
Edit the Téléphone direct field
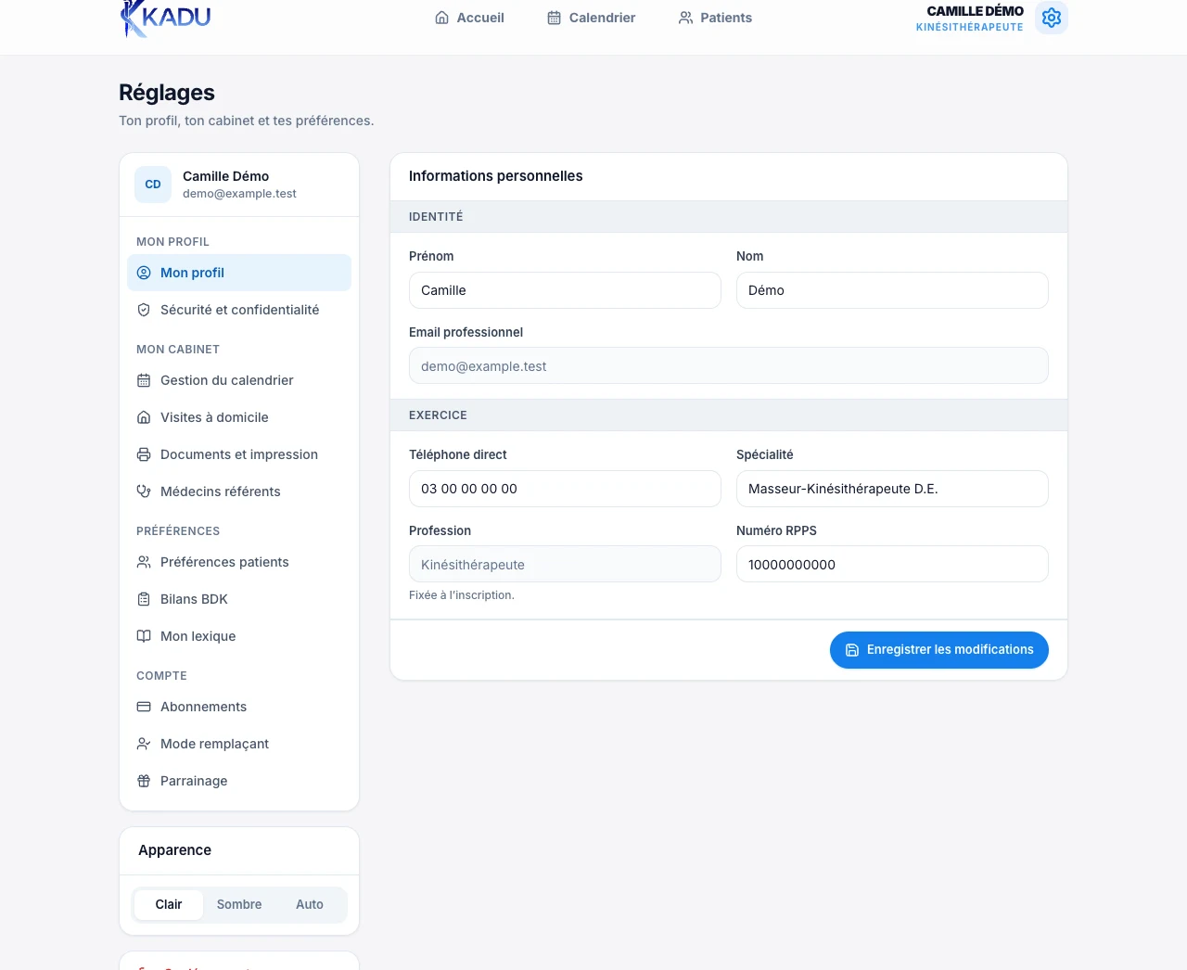tap(565, 489)
